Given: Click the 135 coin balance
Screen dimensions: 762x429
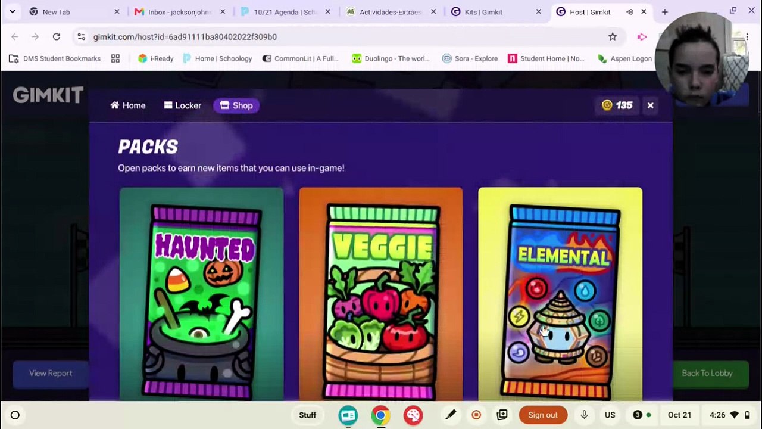Looking at the screenshot, I should [617, 105].
